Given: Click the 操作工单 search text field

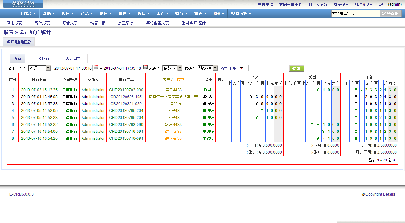Looking at the screenshot, I should click(x=267, y=68).
